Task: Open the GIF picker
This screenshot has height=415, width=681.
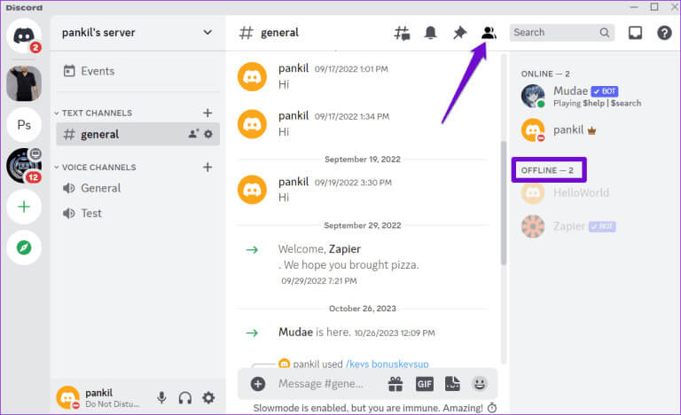Action: (x=425, y=384)
